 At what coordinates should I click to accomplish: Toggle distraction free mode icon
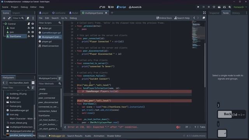coord(204,13)
